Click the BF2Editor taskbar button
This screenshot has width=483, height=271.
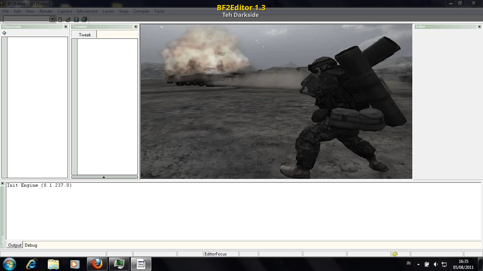pyautogui.click(x=141, y=264)
